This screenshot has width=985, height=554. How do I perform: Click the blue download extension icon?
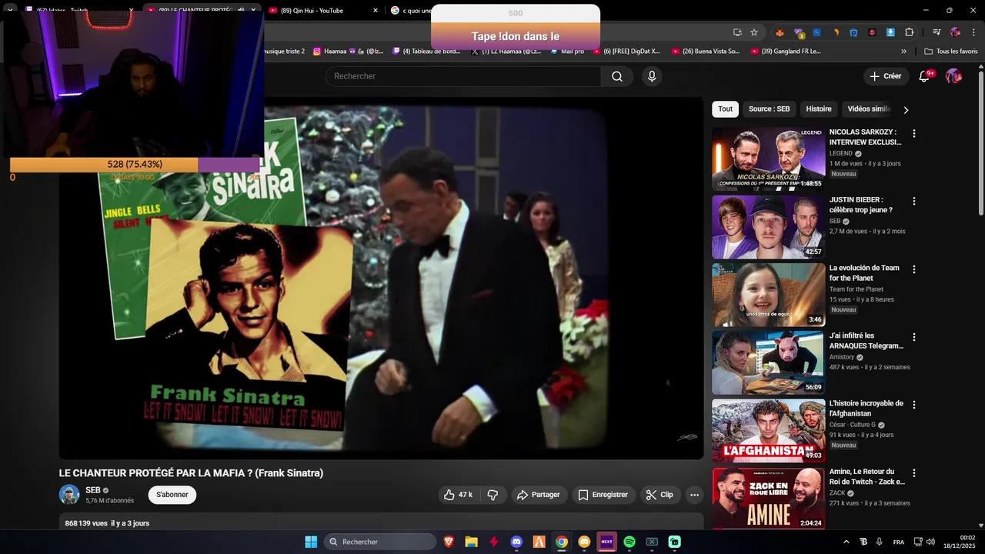click(890, 32)
